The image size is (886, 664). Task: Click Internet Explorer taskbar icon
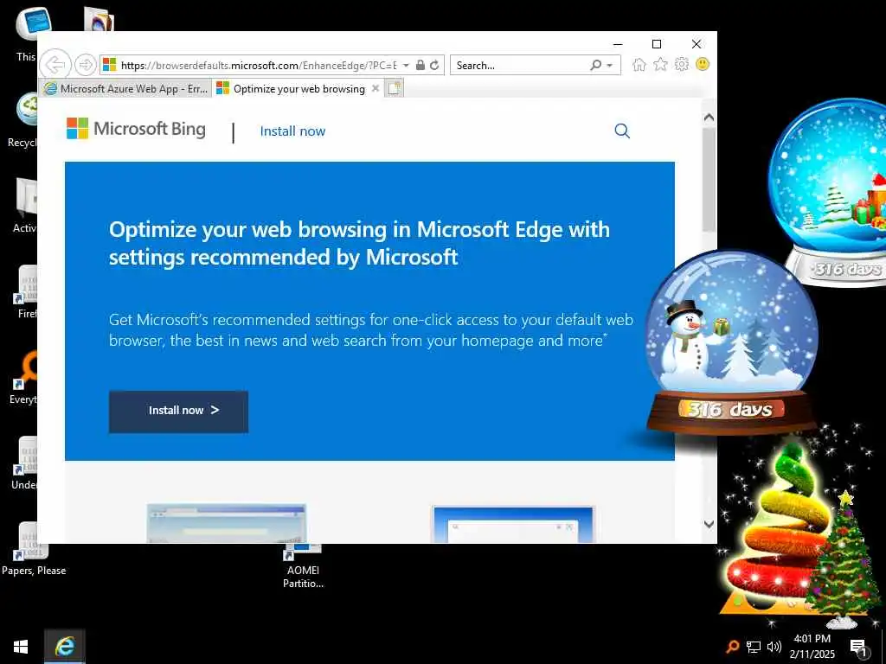click(65, 647)
